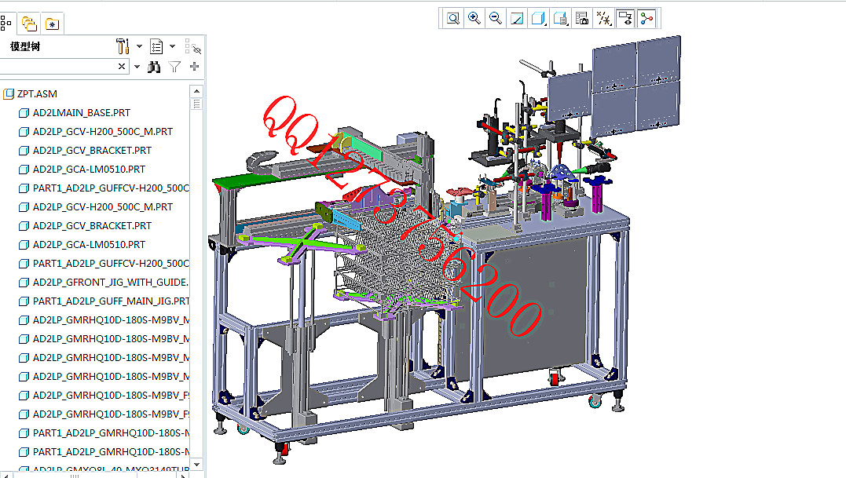Click part icon beside PART1_AD2LP_GUFF_MAIN_JIG.PRT
The image size is (846, 478).
pos(24,301)
